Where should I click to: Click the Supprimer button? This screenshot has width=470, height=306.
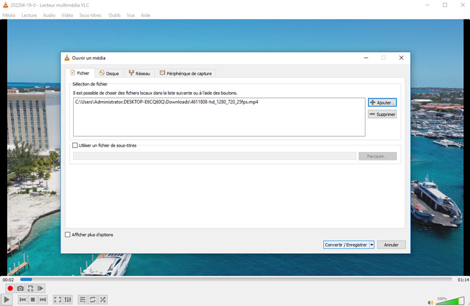click(382, 114)
